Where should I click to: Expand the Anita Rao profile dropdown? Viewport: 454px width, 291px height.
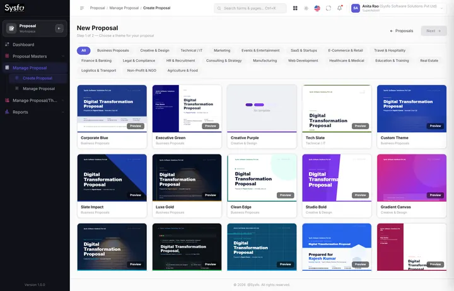(441, 8)
